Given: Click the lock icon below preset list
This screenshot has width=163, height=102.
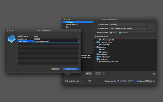Looking at the screenshot, I should tap(87, 73).
